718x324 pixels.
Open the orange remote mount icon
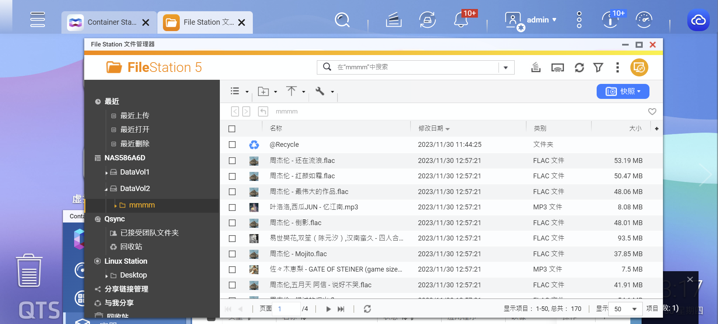639,67
